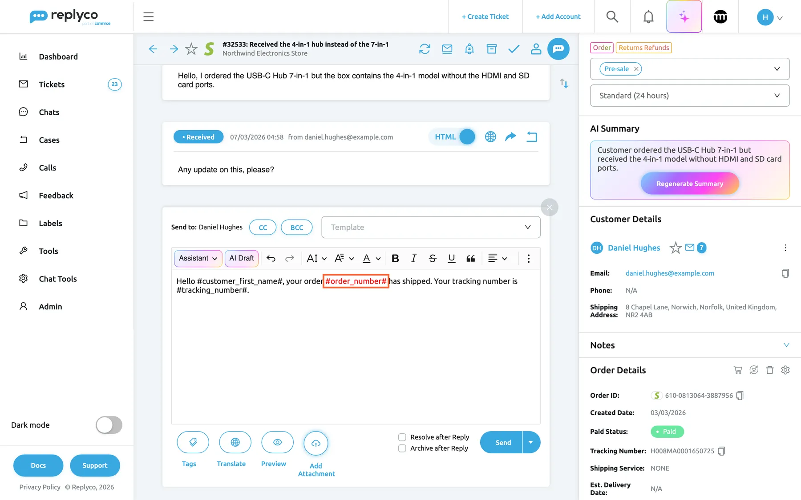Click the Regenerate Summary button

(x=690, y=184)
